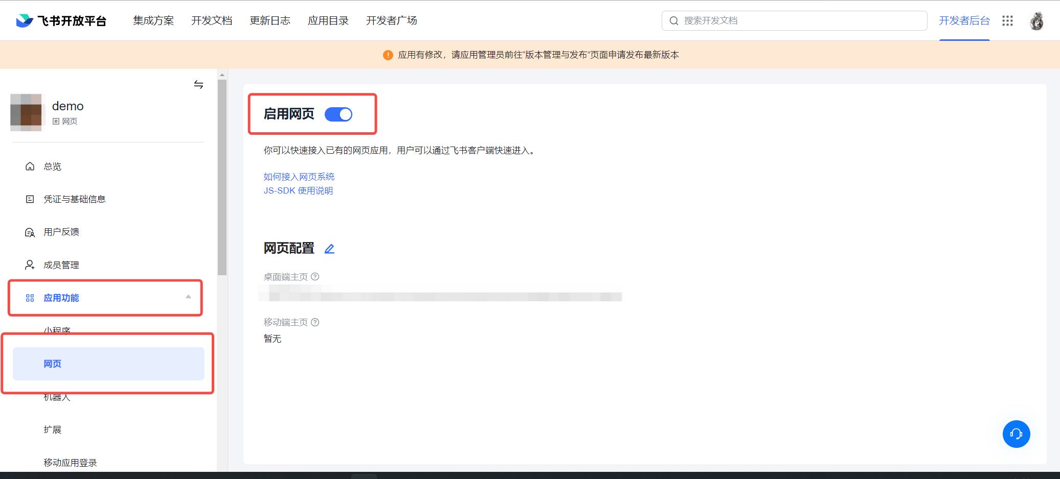This screenshot has width=1060, height=479.
Task: Click the Feishu Open Platform logo
Action: [61, 20]
